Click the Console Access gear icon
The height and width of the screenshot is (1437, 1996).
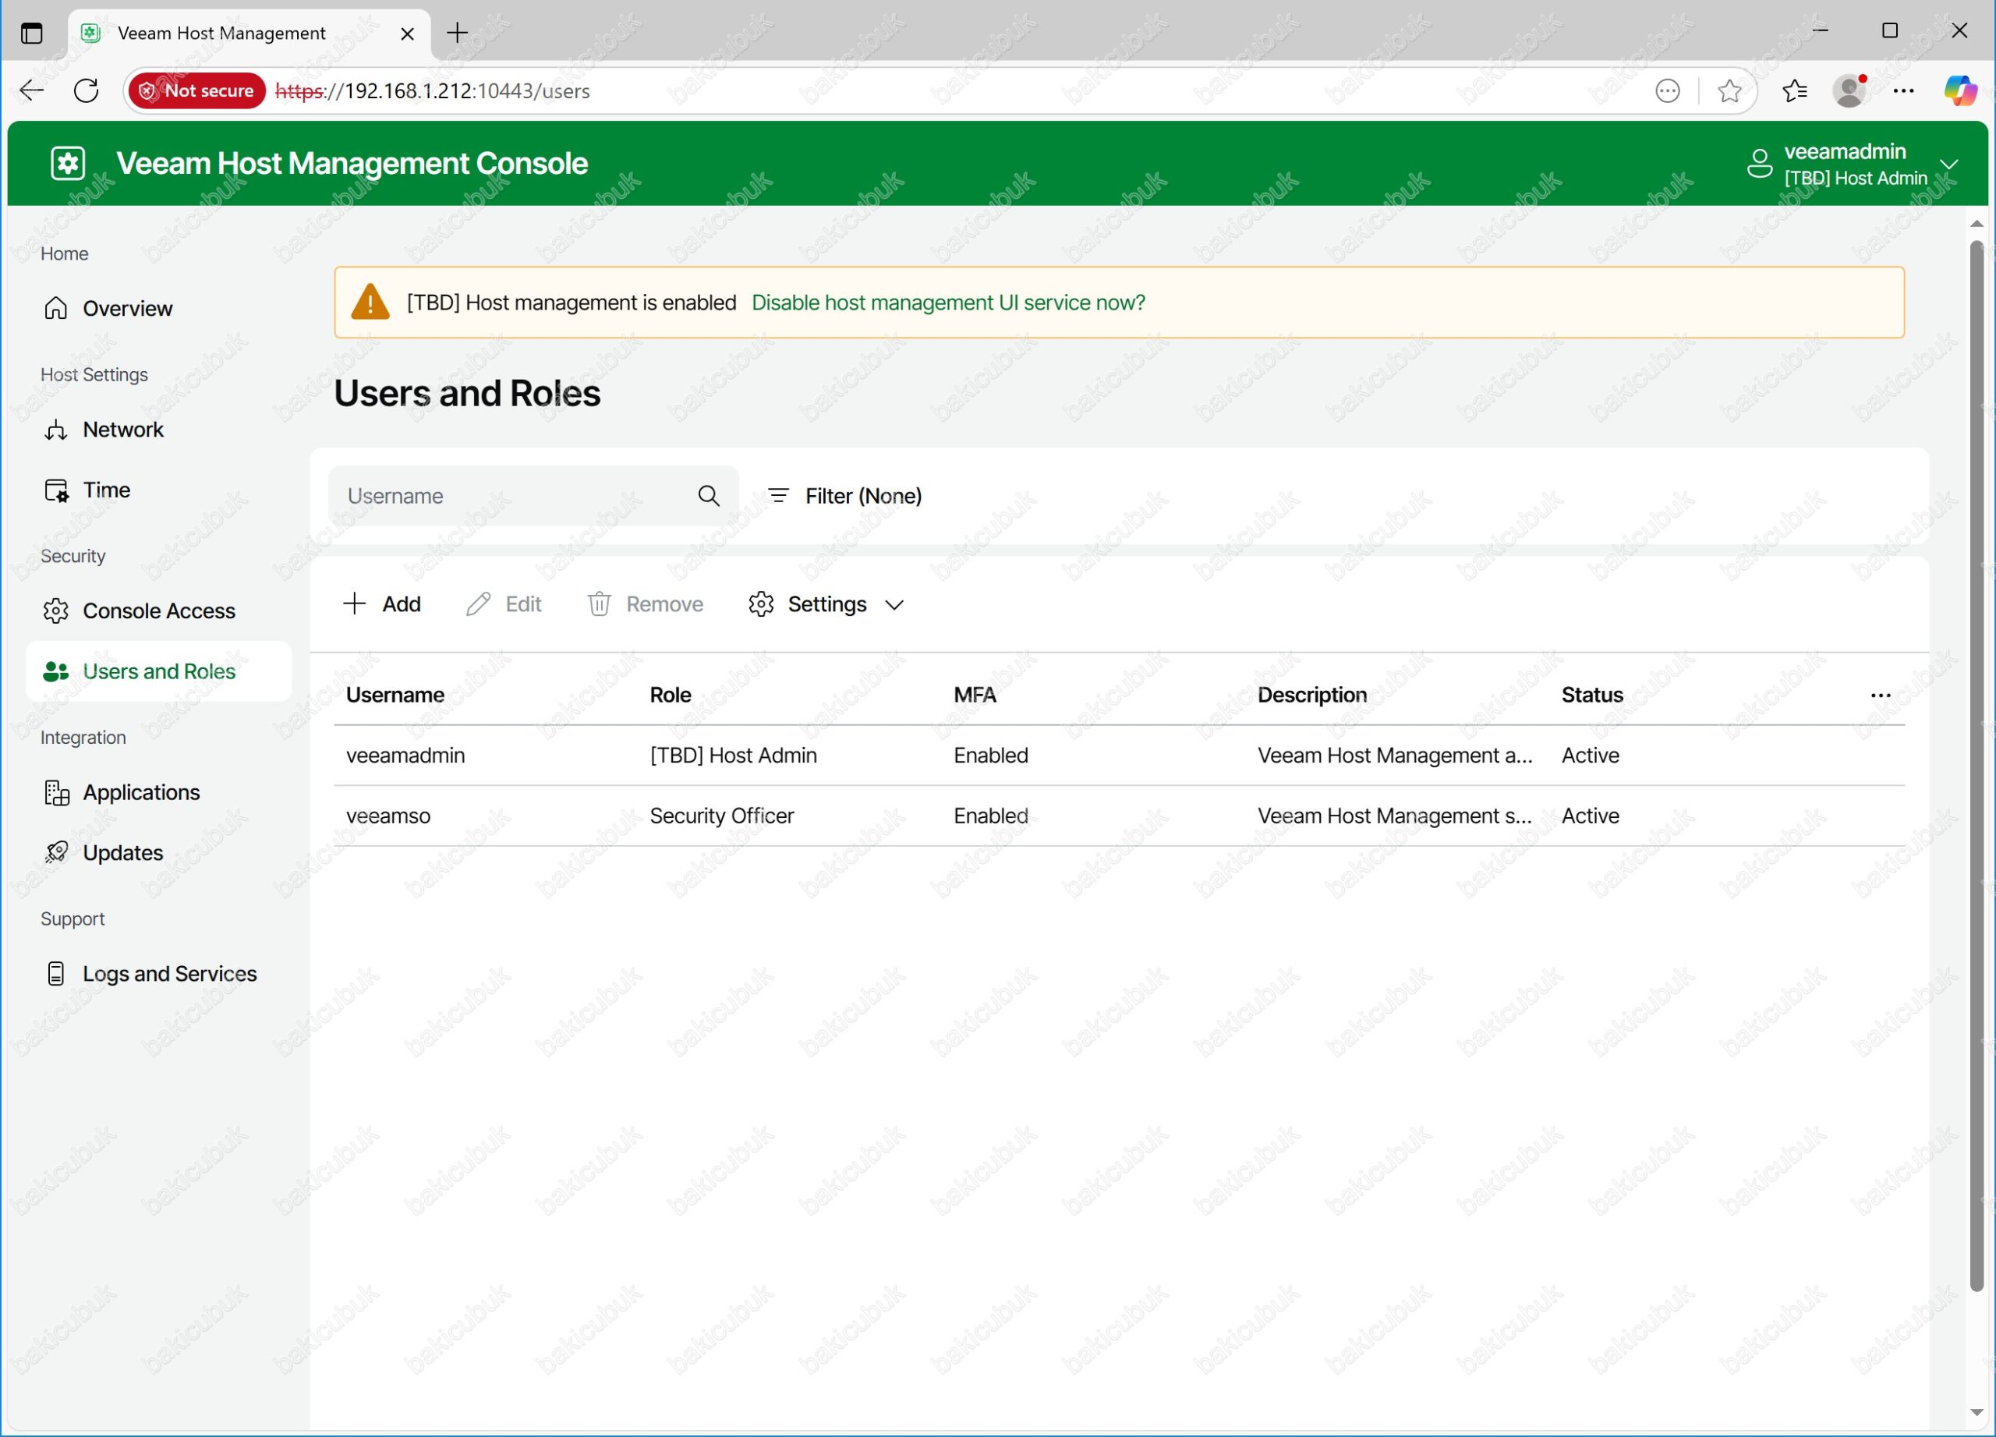55,611
